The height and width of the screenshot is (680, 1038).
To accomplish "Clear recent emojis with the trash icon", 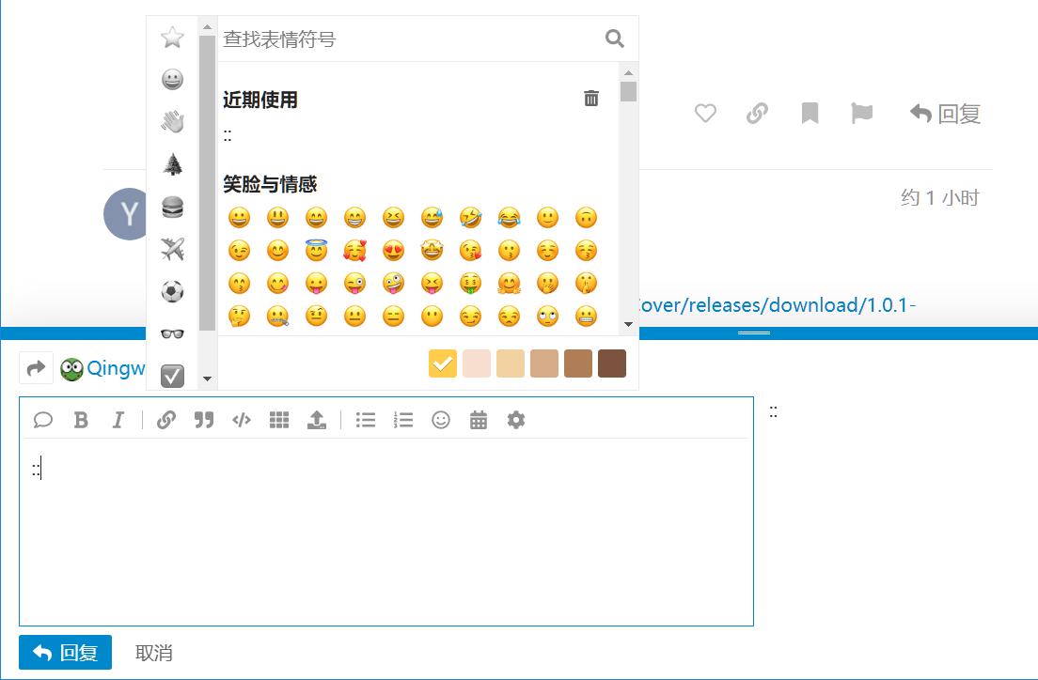I will click(591, 99).
